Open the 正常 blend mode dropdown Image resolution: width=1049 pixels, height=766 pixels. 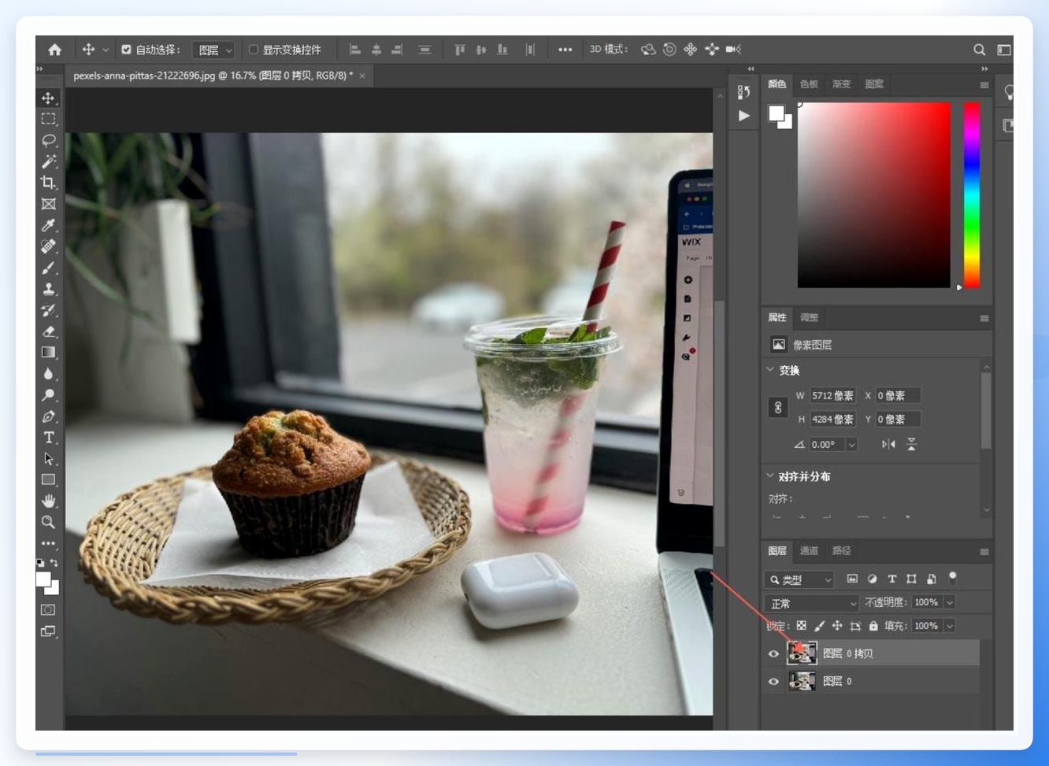(811, 603)
